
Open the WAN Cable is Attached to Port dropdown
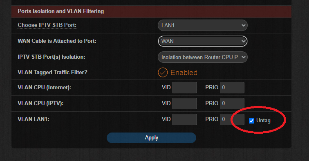[203, 41]
